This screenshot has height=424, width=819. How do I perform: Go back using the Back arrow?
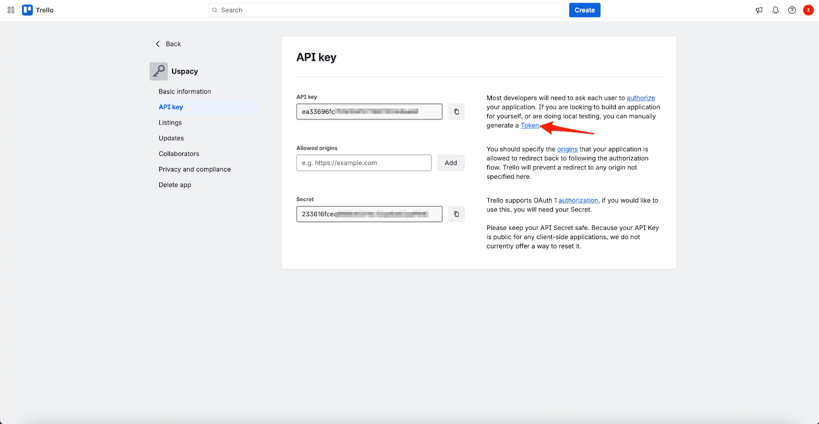168,44
